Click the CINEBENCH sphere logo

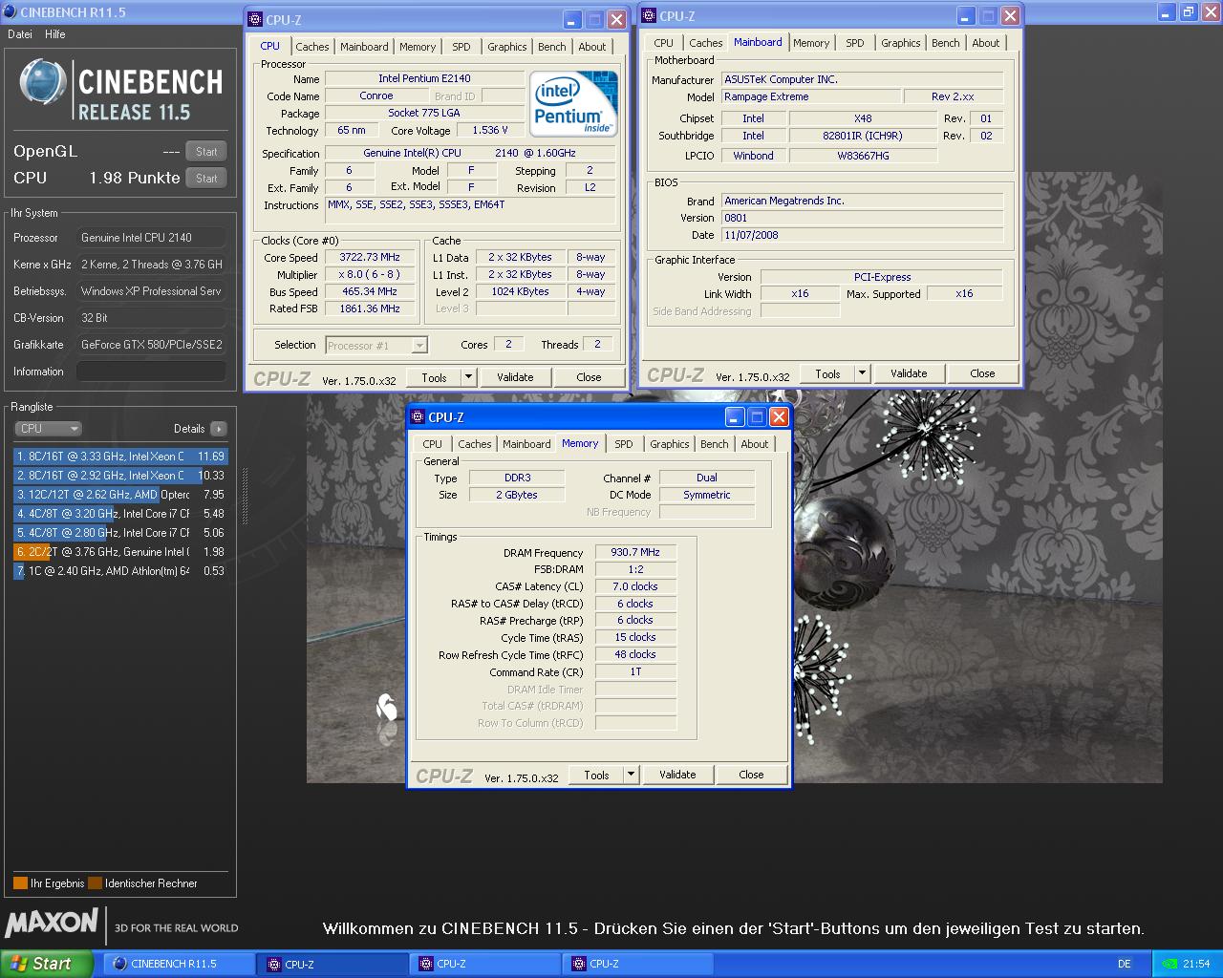click(x=42, y=82)
